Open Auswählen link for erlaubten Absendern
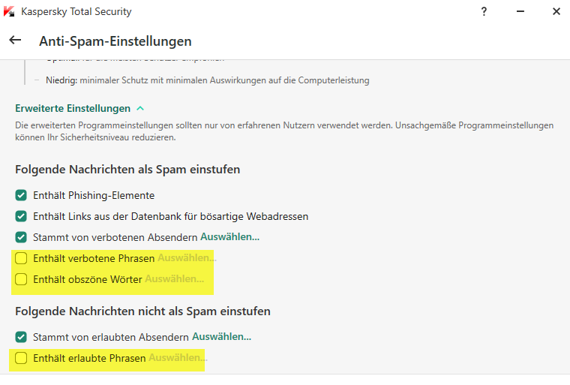The width and height of the screenshot is (570, 385). (221, 337)
